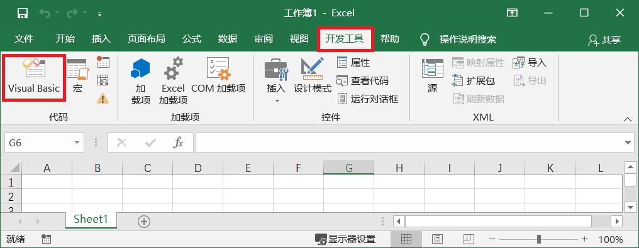639x248 pixels.
Task: Click 导入 XML import
Action: click(530, 63)
